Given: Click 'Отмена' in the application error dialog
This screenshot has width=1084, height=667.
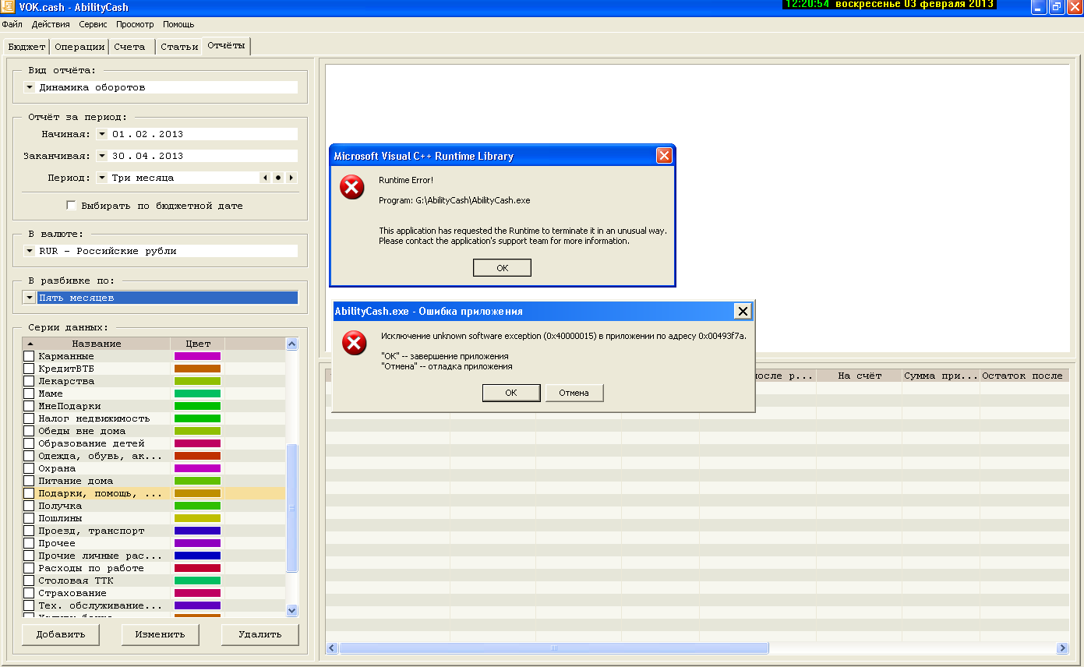Looking at the screenshot, I should click(574, 393).
